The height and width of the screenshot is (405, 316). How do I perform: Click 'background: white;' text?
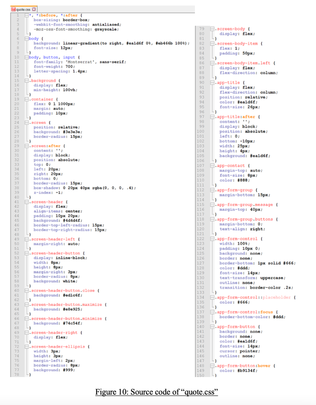pos(55,281)
